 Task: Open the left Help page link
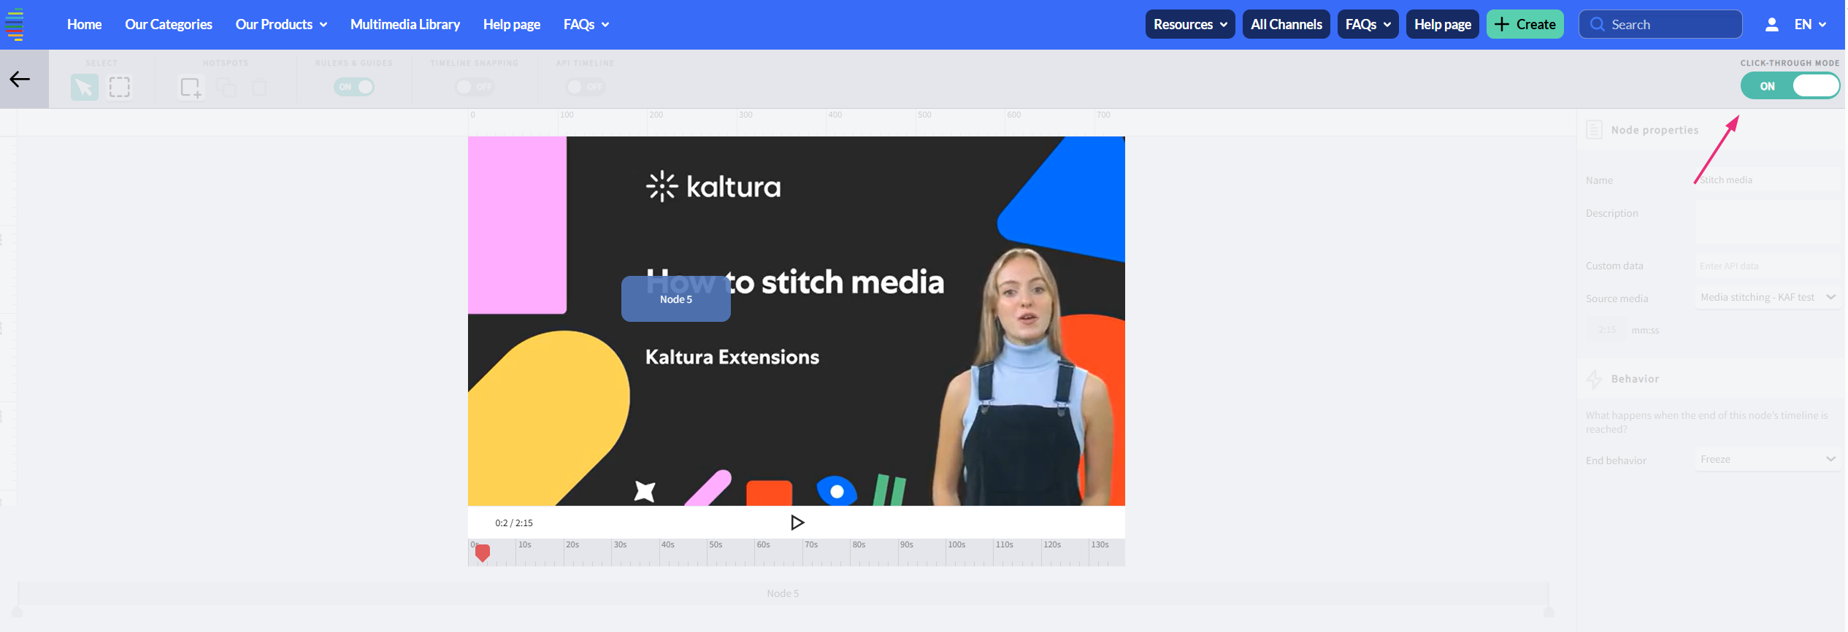[x=512, y=25]
